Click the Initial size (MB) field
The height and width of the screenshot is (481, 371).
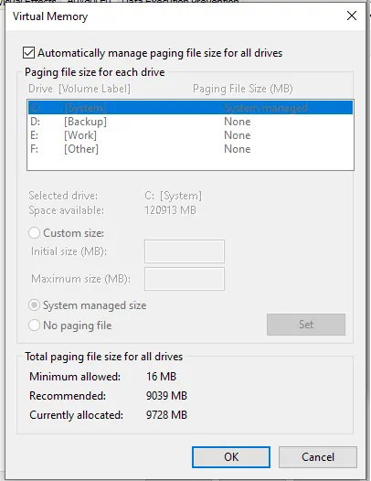[x=185, y=251]
